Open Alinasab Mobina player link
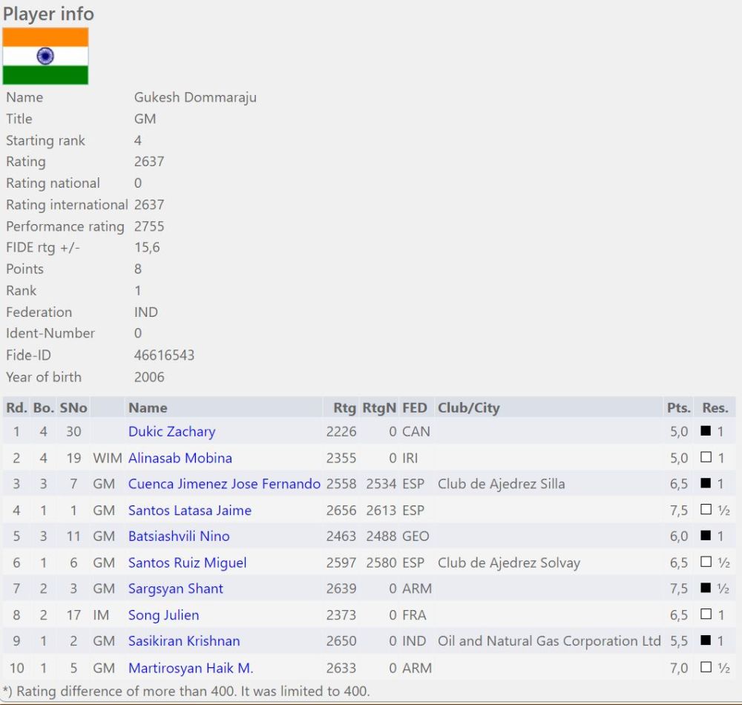This screenshot has height=705, width=742. tap(180, 458)
